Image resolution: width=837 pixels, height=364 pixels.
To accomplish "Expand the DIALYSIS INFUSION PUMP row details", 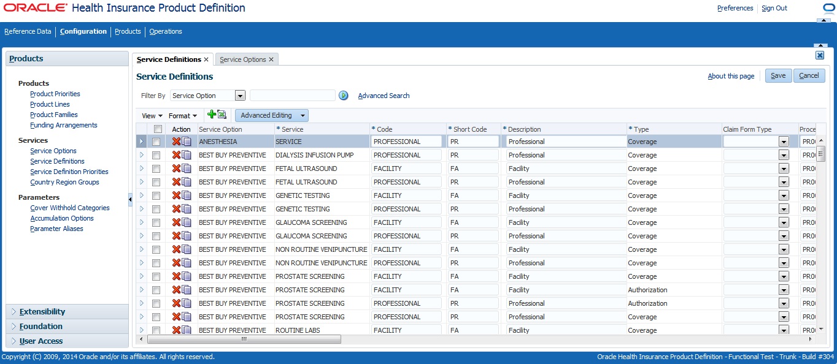I will click(x=142, y=155).
